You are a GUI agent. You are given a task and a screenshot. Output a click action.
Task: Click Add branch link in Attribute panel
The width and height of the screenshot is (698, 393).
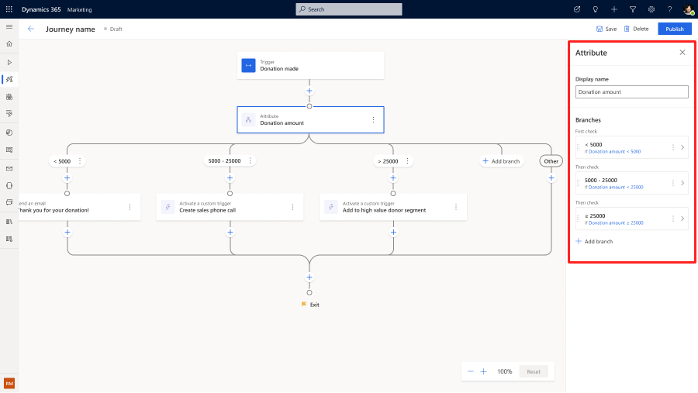pos(594,242)
